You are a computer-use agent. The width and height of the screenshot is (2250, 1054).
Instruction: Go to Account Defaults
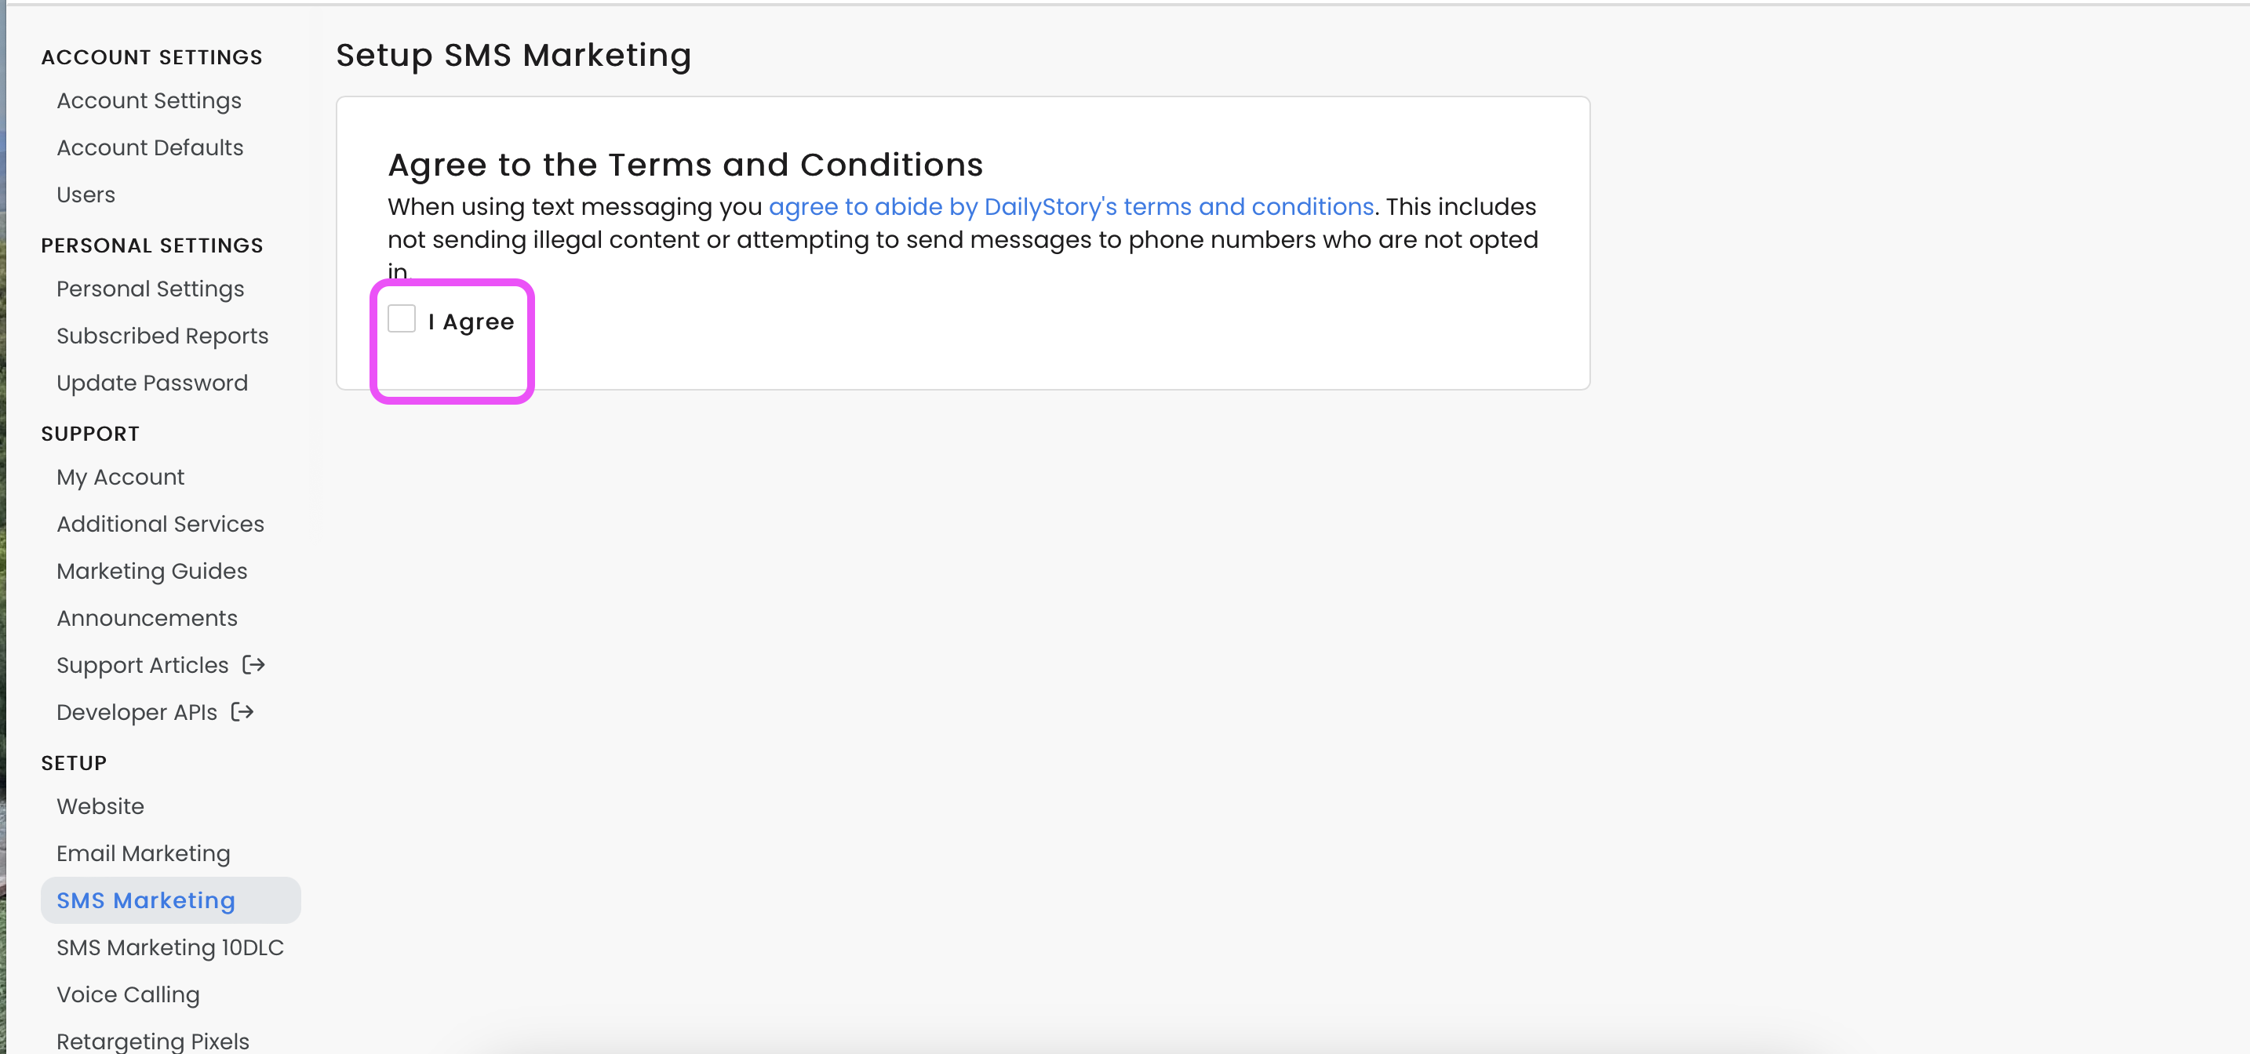pyautogui.click(x=150, y=147)
